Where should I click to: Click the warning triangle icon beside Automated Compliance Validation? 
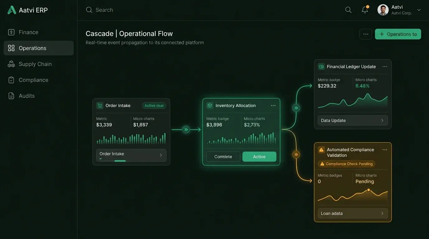click(321, 150)
